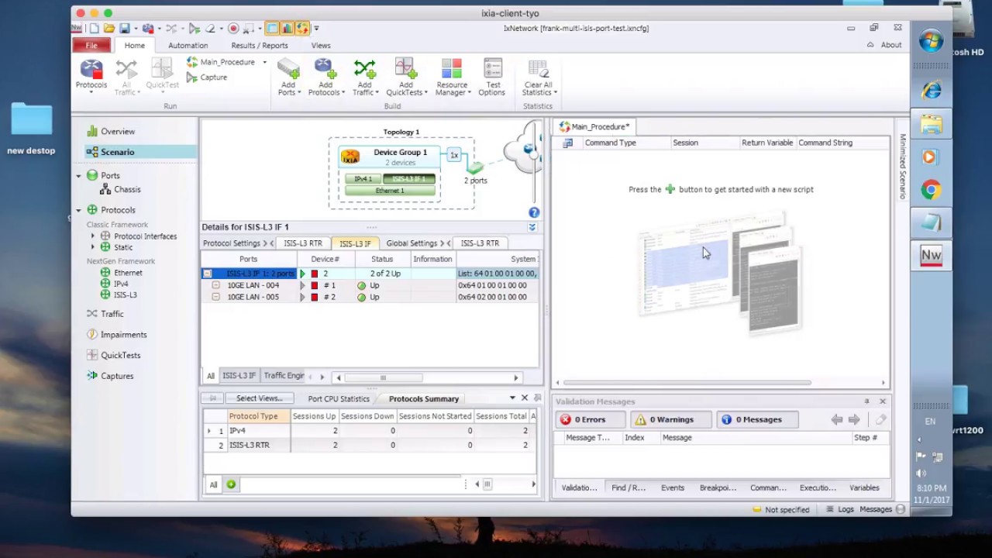
Task: Click the green play arrow for ISIS-L3 IF 1 row
Action: pyautogui.click(x=303, y=274)
